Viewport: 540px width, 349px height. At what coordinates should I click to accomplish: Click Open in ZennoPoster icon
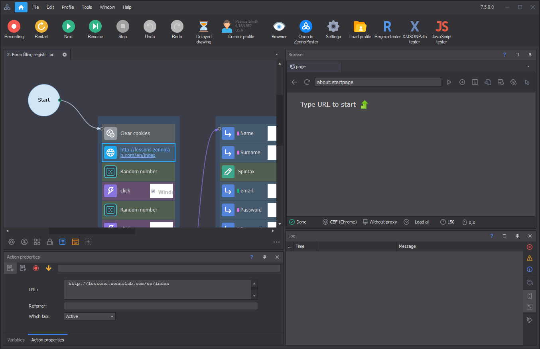[306, 27]
